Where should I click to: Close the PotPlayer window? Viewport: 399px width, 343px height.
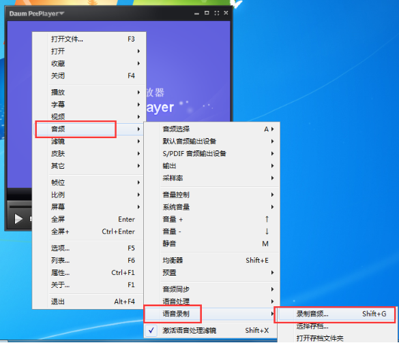point(226,13)
